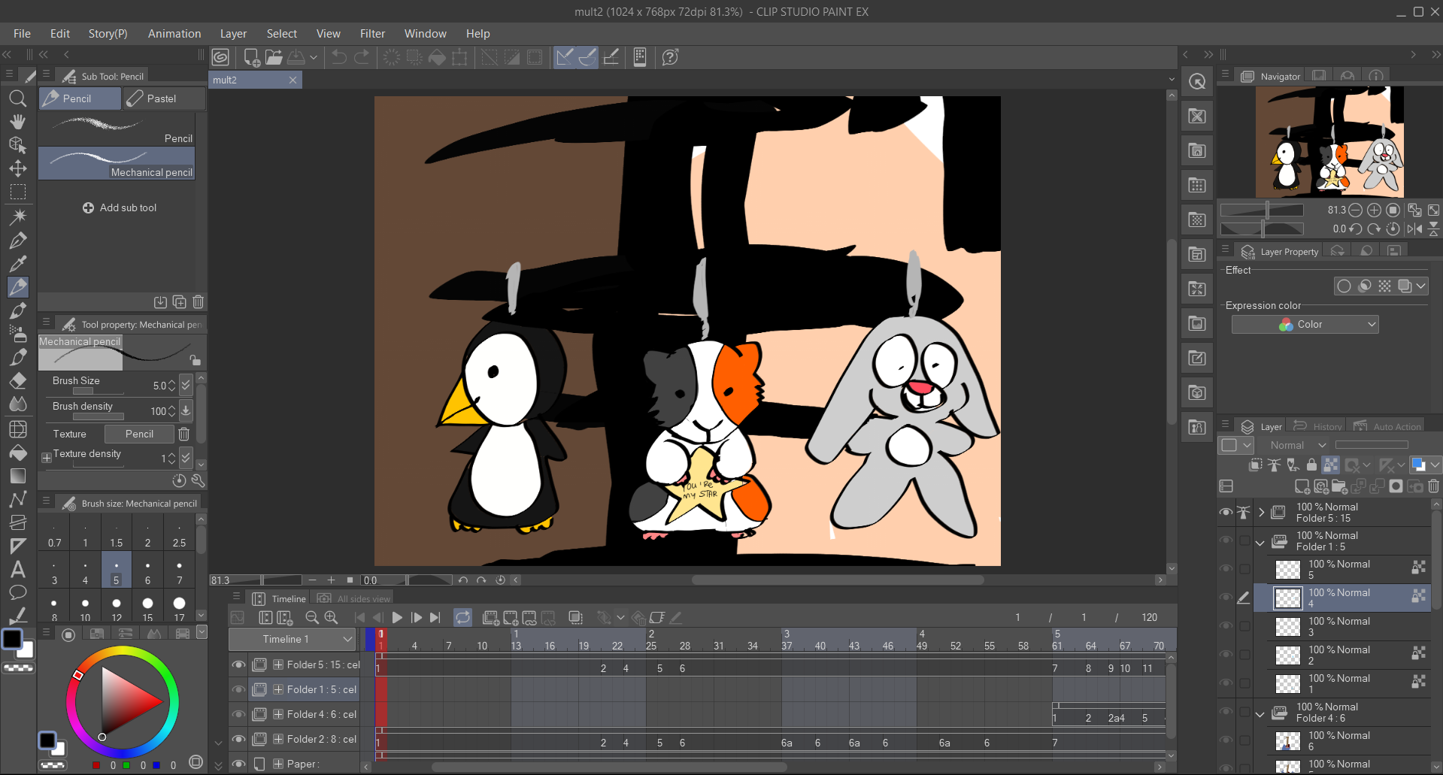
Task: Select the Mechanical pencil sub tool
Action: (117, 163)
